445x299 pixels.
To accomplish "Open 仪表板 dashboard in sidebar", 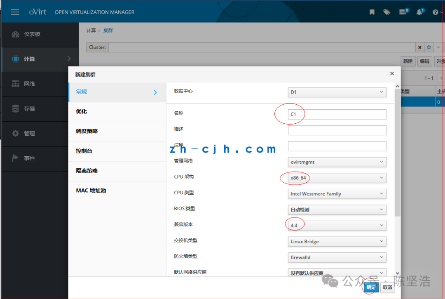I will (x=40, y=34).
